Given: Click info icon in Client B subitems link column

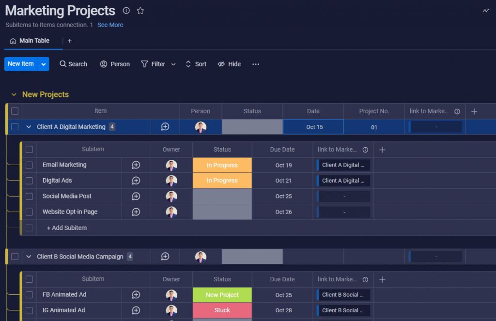Looking at the screenshot, I should coord(365,279).
